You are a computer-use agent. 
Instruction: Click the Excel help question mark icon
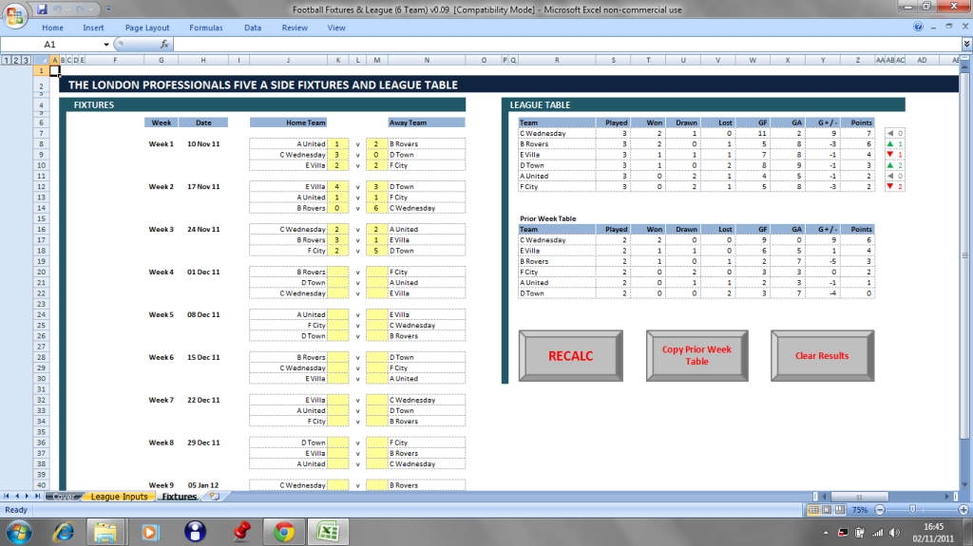(x=918, y=28)
